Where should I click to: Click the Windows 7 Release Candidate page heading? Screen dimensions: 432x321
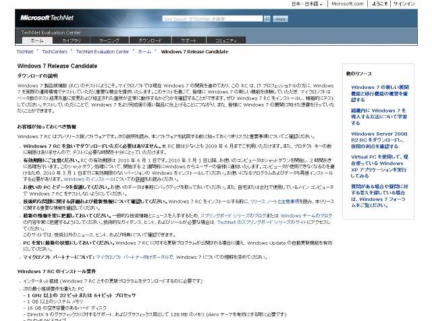[57, 66]
